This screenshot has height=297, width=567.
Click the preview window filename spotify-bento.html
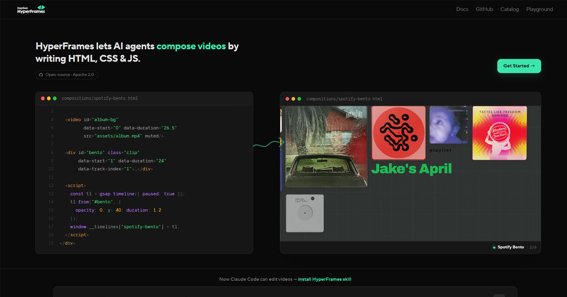pyautogui.click(x=344, y=99)
